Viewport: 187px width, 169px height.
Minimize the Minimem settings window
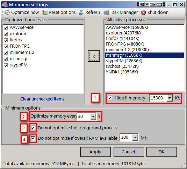point(169,5)
